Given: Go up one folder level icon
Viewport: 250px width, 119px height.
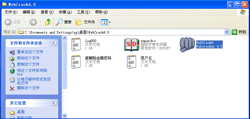Looking at the screenshot, I should 48,22.
